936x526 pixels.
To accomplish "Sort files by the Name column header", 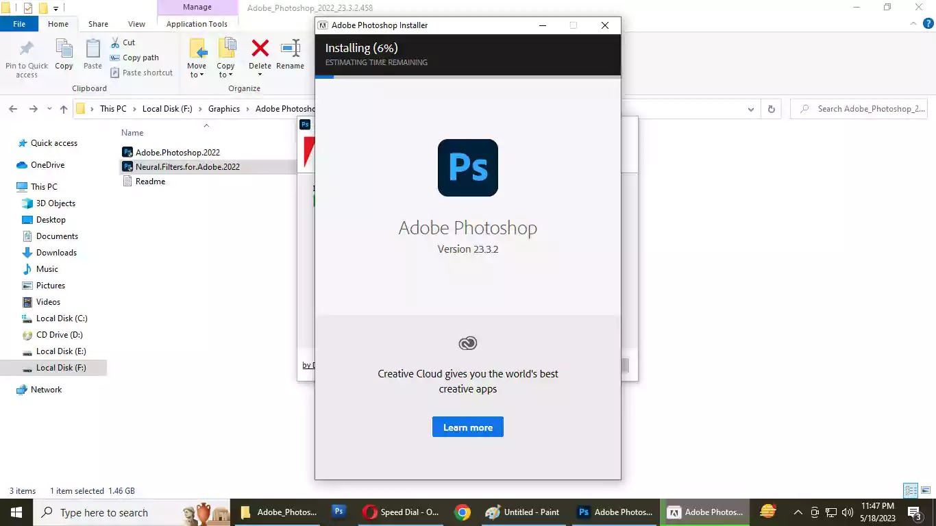I will click(132, 133).
